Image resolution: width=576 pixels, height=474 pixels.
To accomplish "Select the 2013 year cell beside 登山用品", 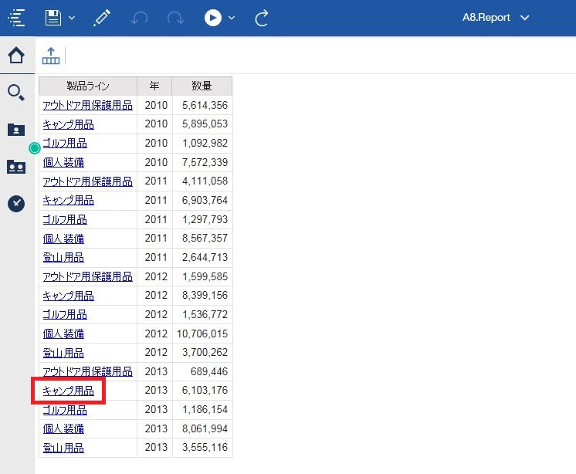I will tap(154, 448).
